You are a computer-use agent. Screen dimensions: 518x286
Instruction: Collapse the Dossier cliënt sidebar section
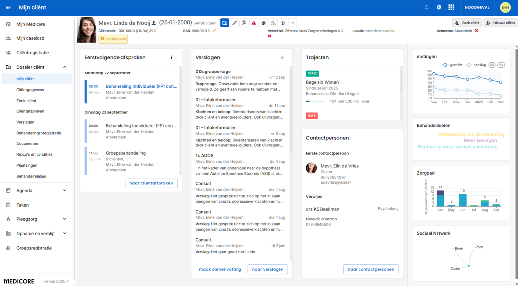64,67
